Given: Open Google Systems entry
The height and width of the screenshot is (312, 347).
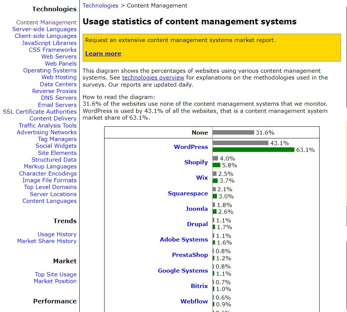Looking at the screenshot, I should coord(183,271).
